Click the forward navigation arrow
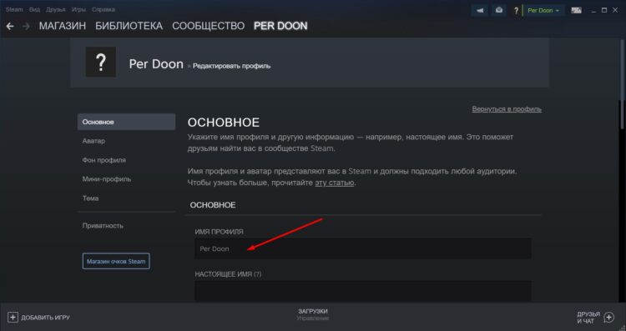626x331 pixels. click(26, 27)
